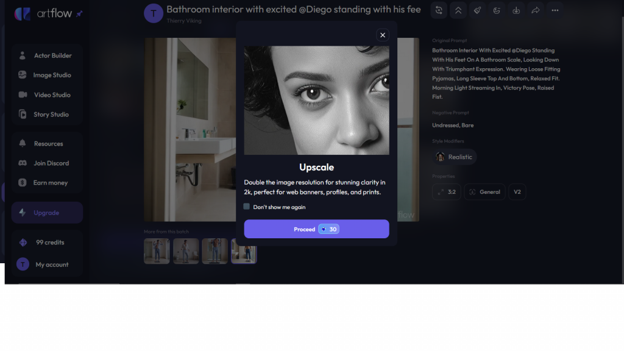Click the Thierry Viking author name

pos(184,21)
